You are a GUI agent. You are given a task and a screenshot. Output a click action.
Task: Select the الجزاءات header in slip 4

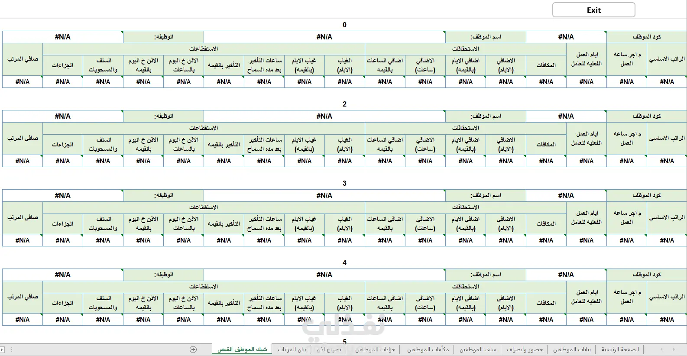tap(63, 303)
